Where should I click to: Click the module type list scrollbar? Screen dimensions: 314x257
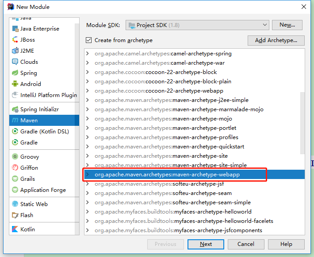[77, 128]
